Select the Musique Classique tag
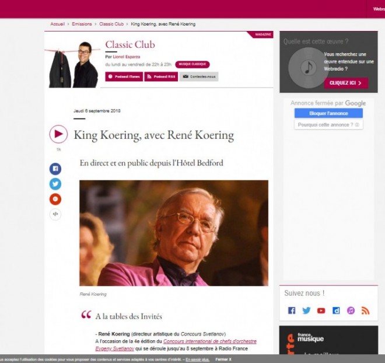385x363 pixels. [192, 64]
